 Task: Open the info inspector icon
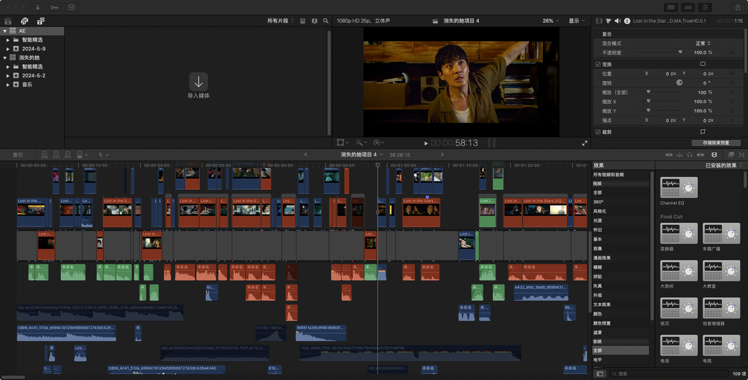coord(627,21)
